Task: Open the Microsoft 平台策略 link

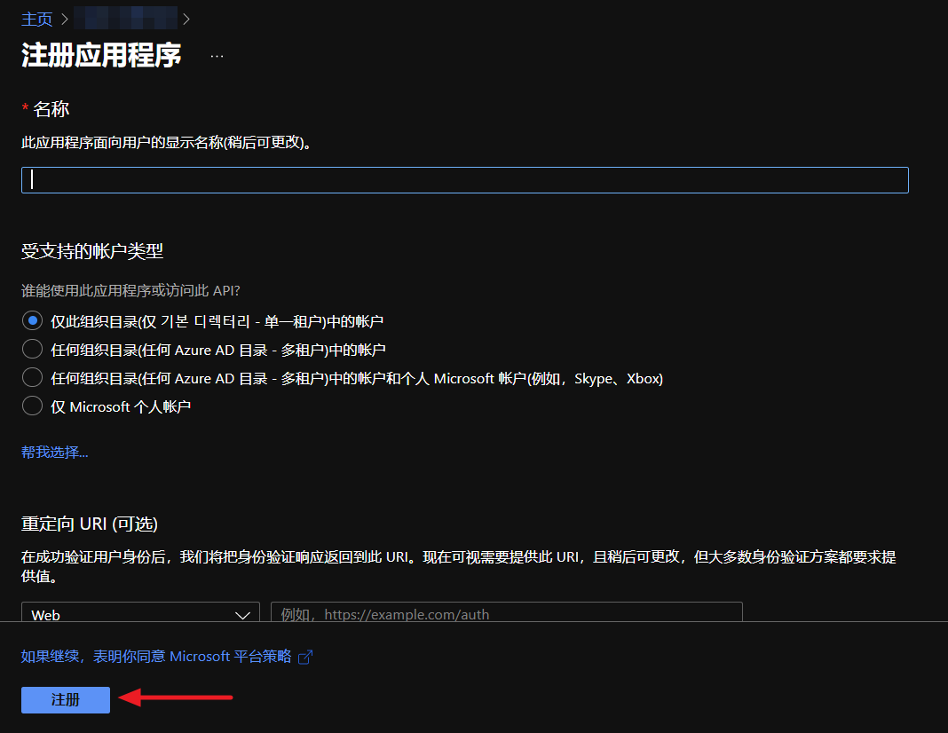Action: point(156,657)
